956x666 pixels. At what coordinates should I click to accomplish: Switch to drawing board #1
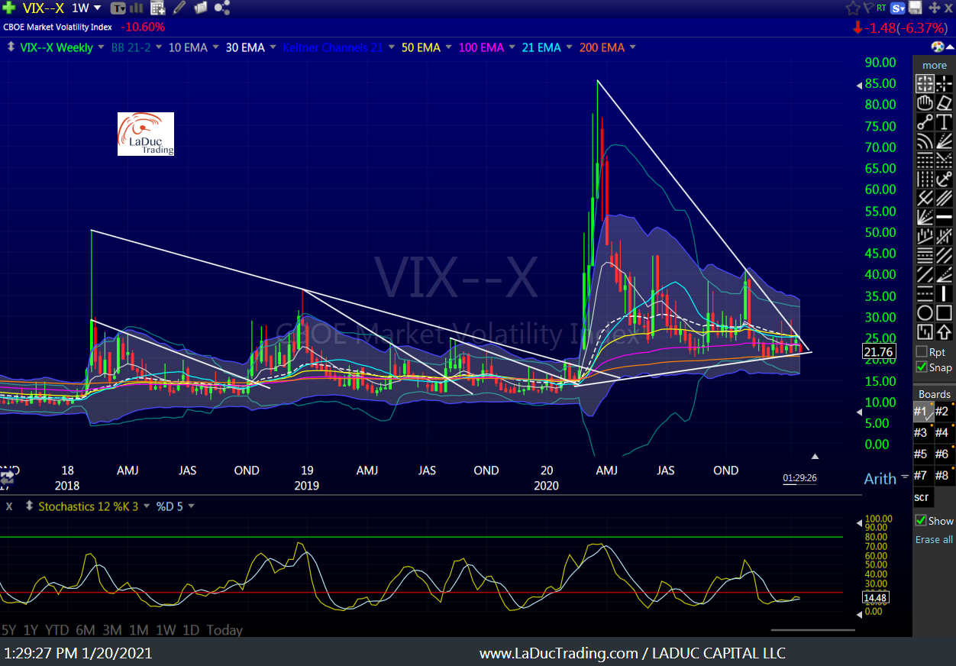(922, 412)
